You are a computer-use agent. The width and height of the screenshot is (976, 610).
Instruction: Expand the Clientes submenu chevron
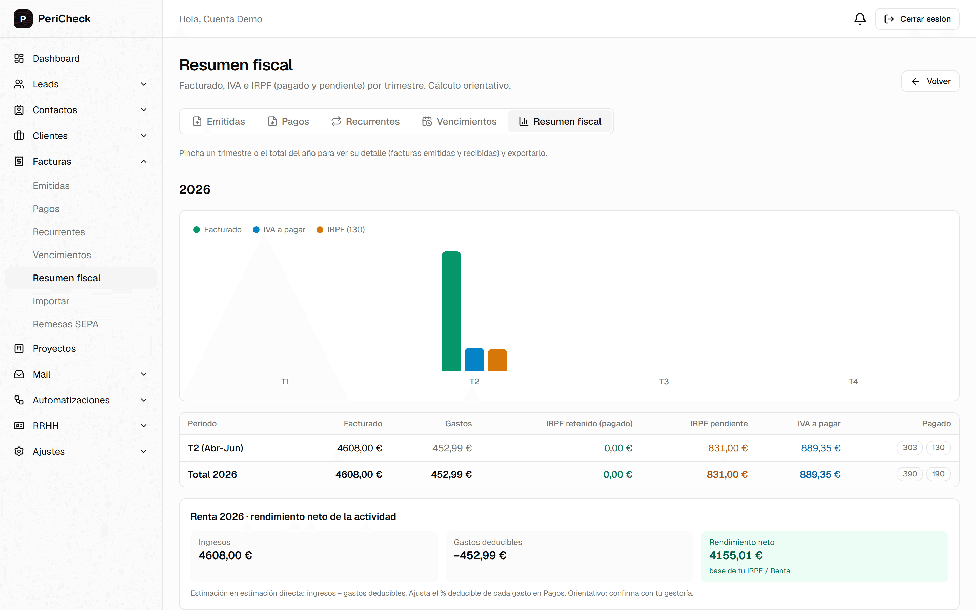[144, 136]
